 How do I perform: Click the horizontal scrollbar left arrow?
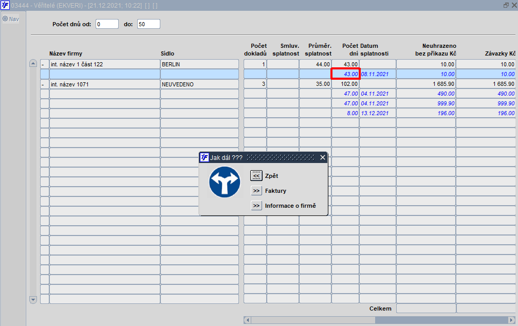(247, 320)
